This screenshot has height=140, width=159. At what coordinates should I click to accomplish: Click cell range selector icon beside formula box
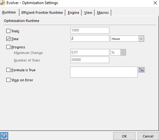tap(141, 70)
